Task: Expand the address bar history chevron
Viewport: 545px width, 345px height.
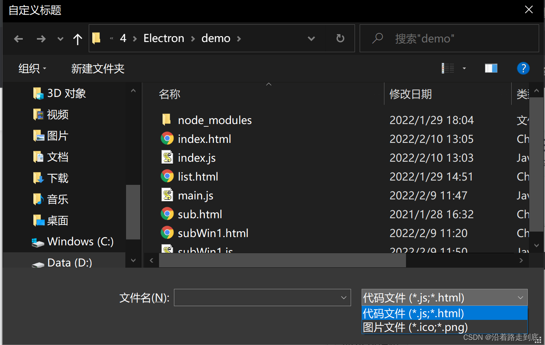Action: tap(311, 38)
